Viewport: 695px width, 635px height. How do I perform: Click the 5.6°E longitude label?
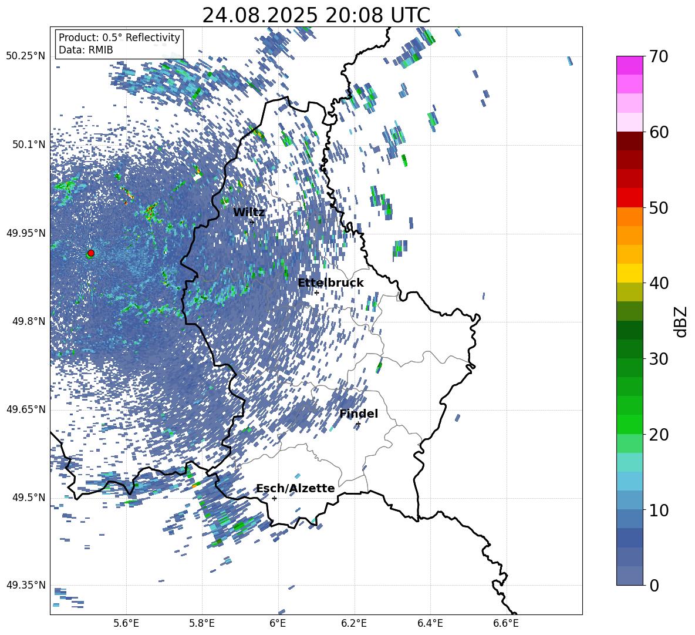tap(126, 623)
